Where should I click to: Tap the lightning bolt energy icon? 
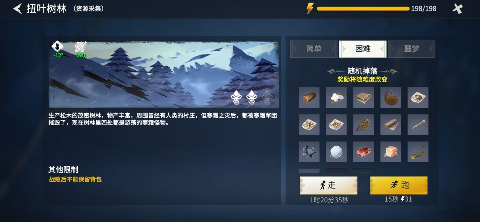click(310, 8)
